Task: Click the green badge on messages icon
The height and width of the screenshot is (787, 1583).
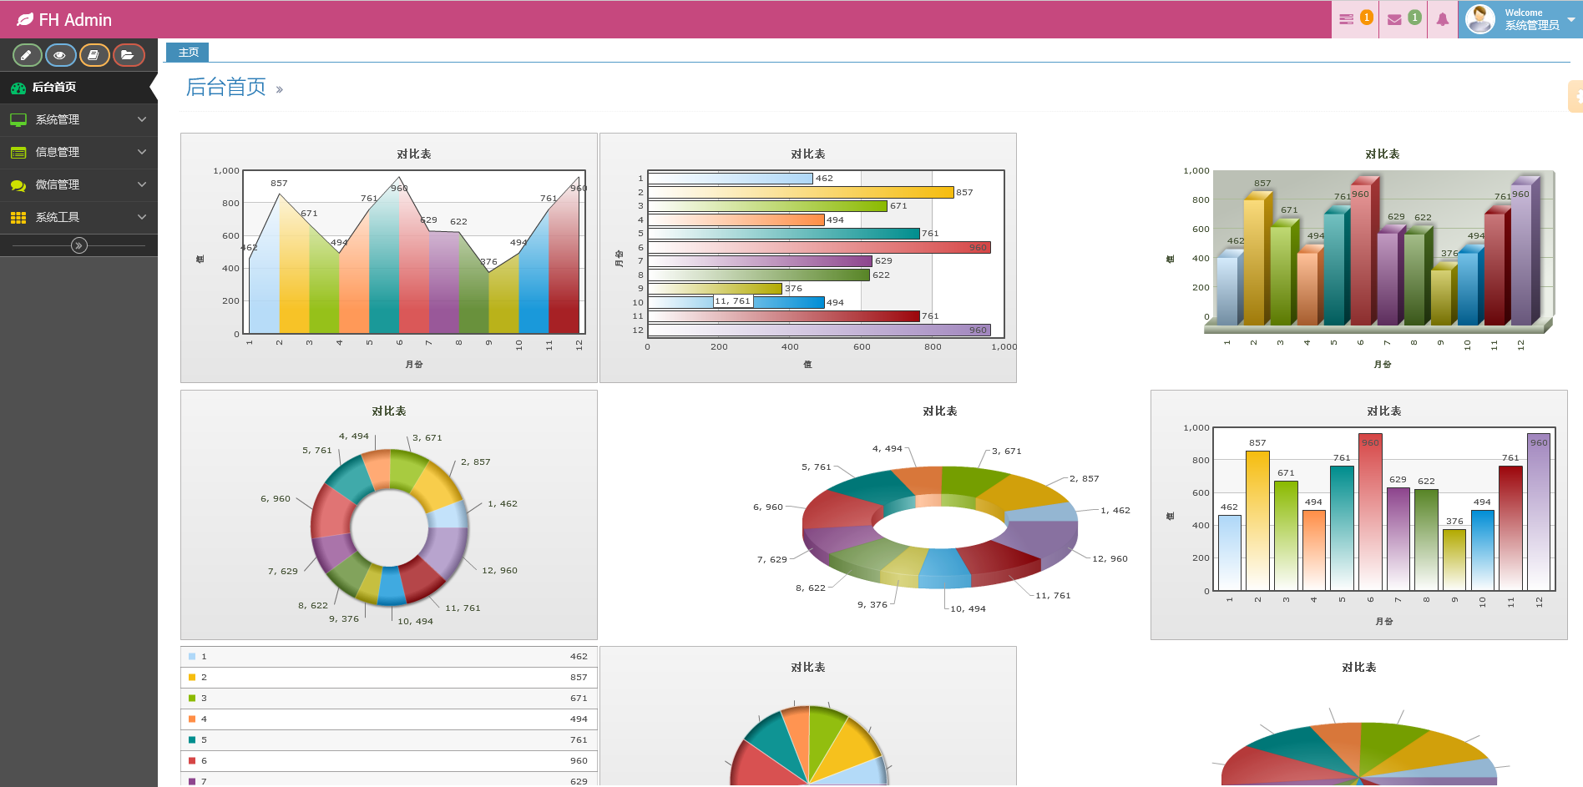Action: (1414, 17)
